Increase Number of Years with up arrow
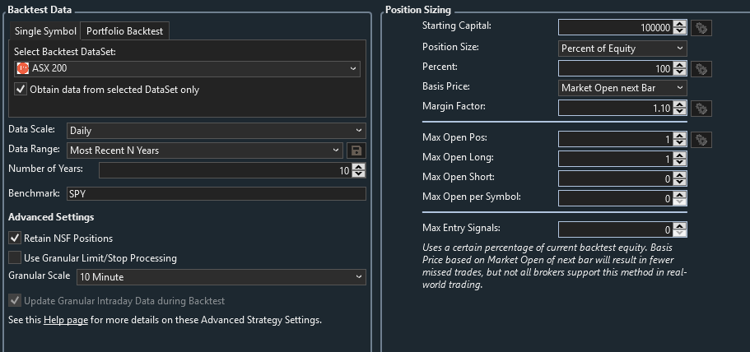This screenshot has height=352, width=750. (359, 167)
